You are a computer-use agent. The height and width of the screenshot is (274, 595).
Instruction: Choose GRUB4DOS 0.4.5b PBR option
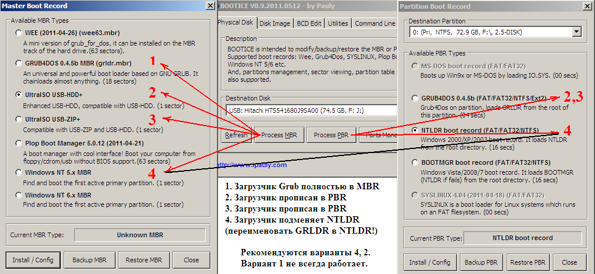tap(415, 98)
